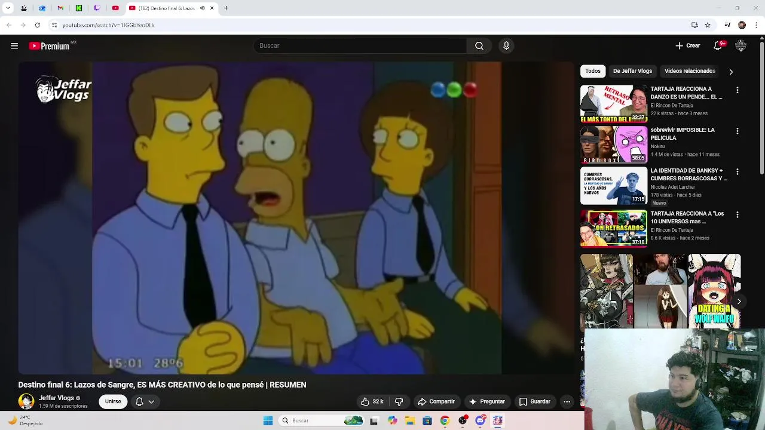Open YouTube notifications bell
765x430 pixels.
pyautogui.click(x=719, y=46)
